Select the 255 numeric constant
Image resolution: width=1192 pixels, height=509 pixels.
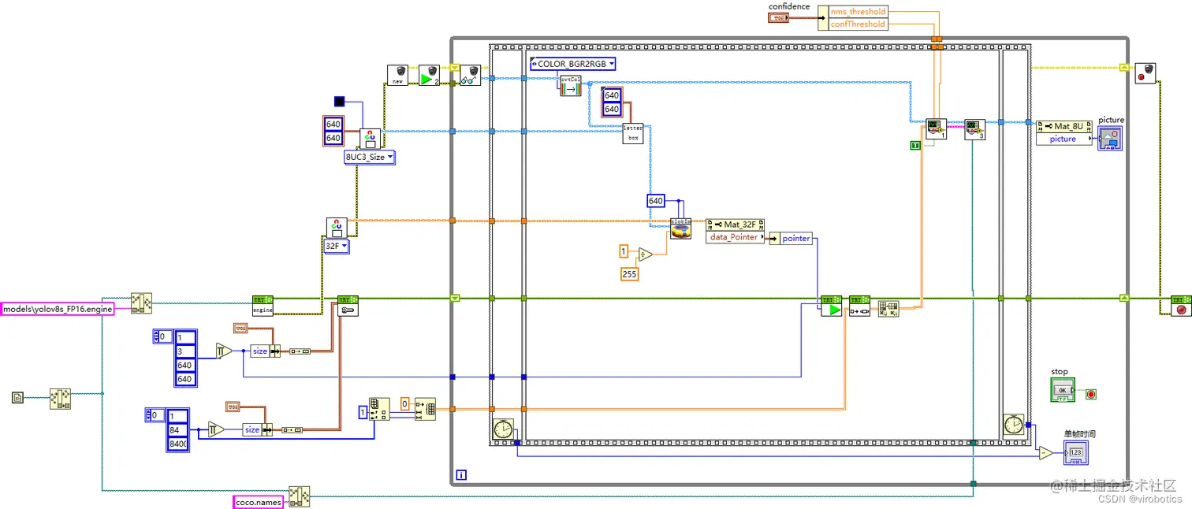[x=629, y=274]
